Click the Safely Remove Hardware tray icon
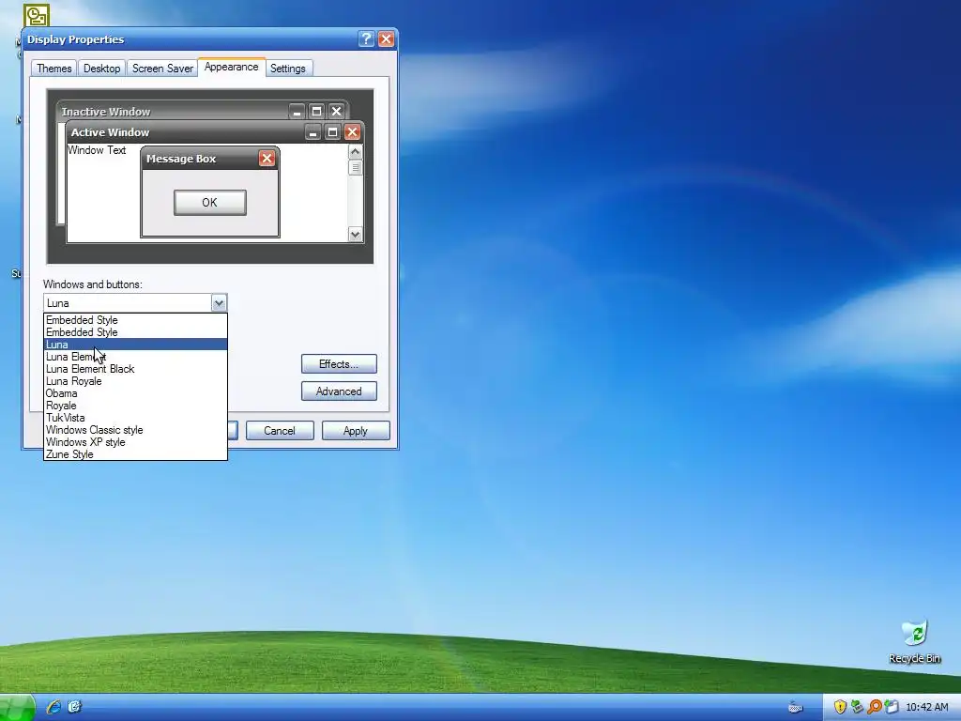Viewport: 961px width, 721px height. pyautogui.click(x=857, y=707)
